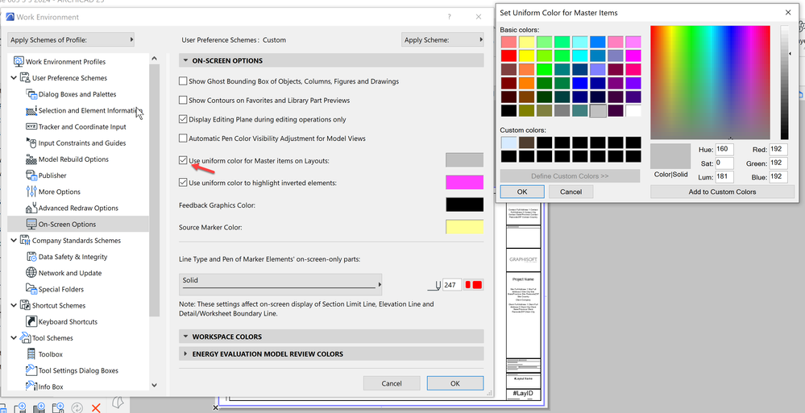Screen dimensions: 805x413
Task: Click Input Constraints and Guides icon
Action: pyautogui.click(x=31, y=143)
